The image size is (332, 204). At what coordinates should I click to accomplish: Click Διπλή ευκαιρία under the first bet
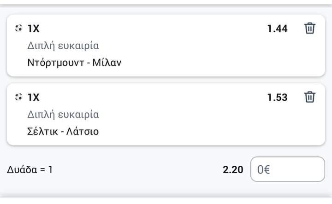tap(63, 46)
